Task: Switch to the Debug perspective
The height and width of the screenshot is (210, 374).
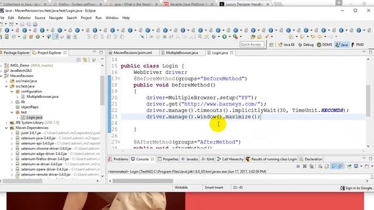Action: pyautogui.click(x=306, y=45)
